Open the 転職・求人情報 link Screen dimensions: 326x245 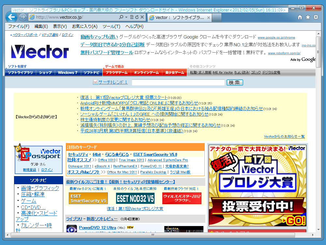(200, 73)
